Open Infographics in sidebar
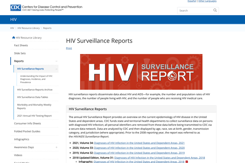 point(22,139)
